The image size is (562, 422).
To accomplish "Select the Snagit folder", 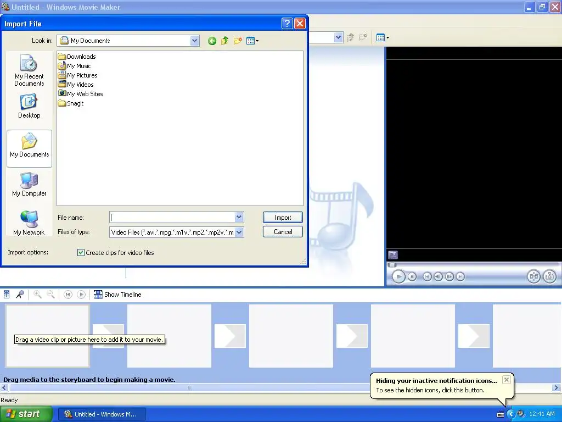I will coord(71,103).
